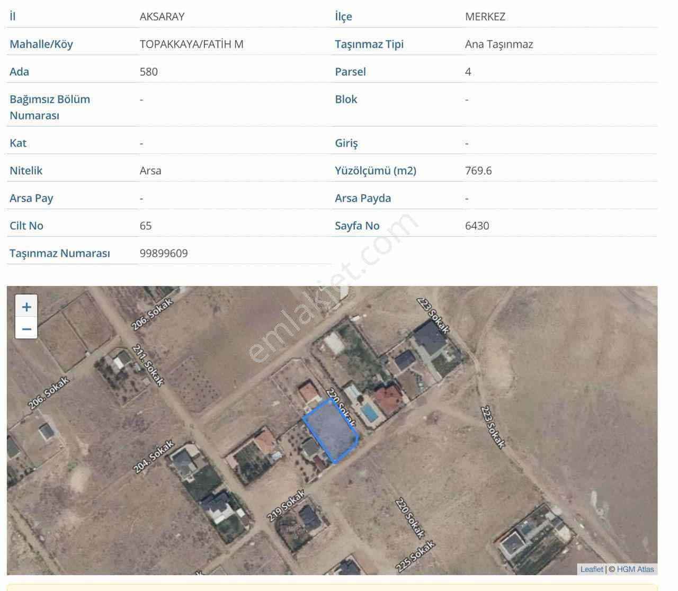Viewport: 678px width, 591px height.
Task: Select the Nitelik value Arsa
Action: click(150, 171)
